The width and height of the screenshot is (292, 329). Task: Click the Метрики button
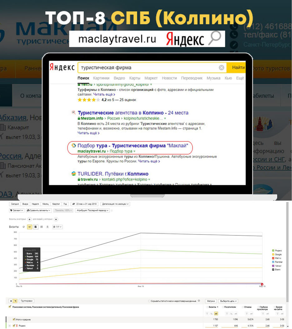click(x=211, y=301)
